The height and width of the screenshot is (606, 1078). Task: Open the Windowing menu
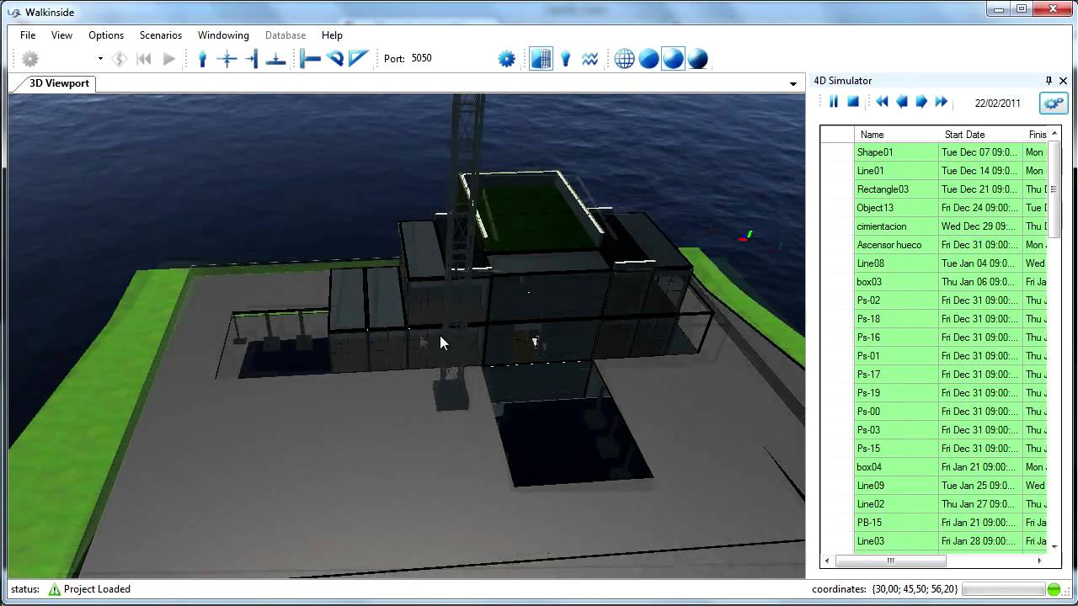pyautogui.click(x=223, y=35)
